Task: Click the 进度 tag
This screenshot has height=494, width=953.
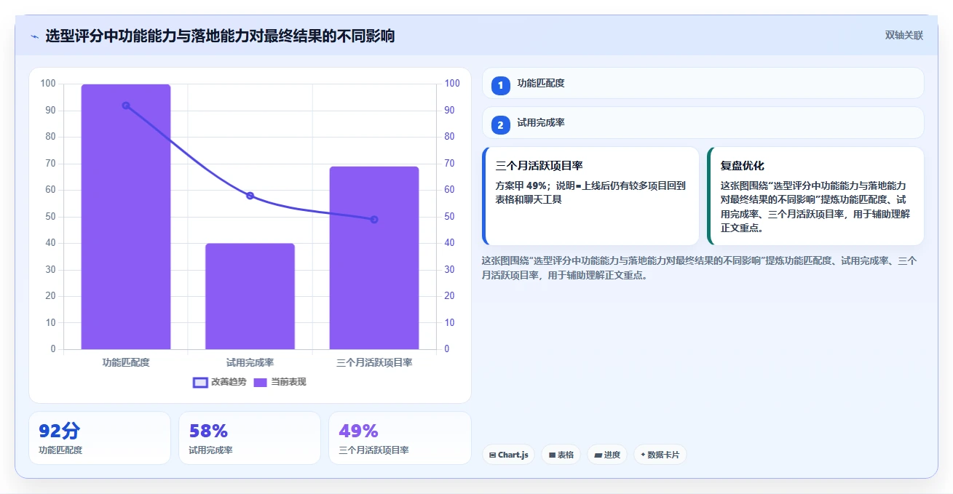Action: tap(607, 455)
